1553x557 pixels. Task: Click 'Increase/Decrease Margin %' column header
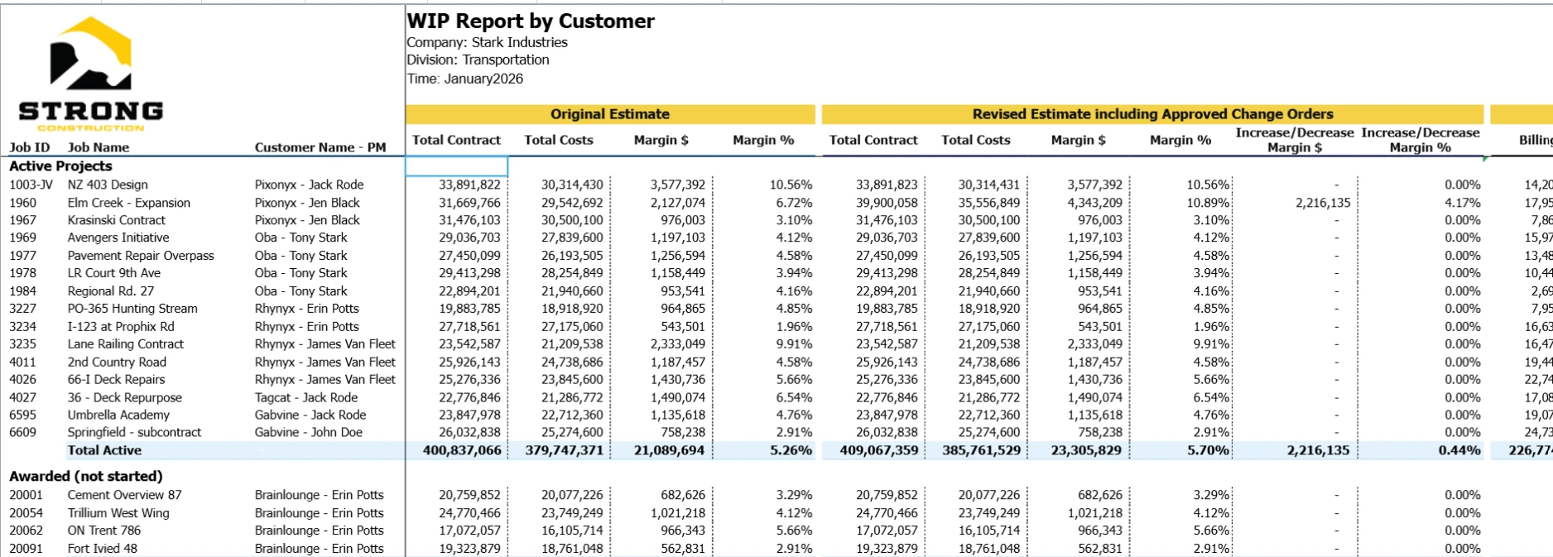[1421, 140]
